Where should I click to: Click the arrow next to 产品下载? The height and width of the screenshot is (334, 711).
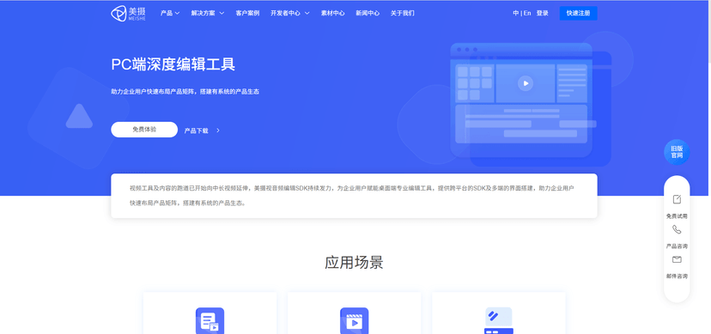(x=218, y=131)
